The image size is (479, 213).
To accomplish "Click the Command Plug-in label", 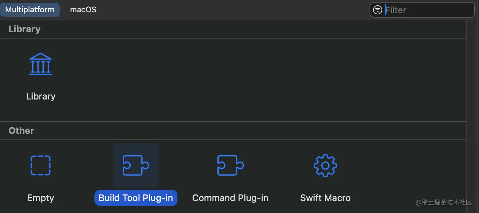I will point(230,198).
